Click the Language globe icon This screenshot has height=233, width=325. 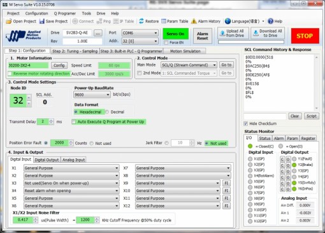(227, 21)
